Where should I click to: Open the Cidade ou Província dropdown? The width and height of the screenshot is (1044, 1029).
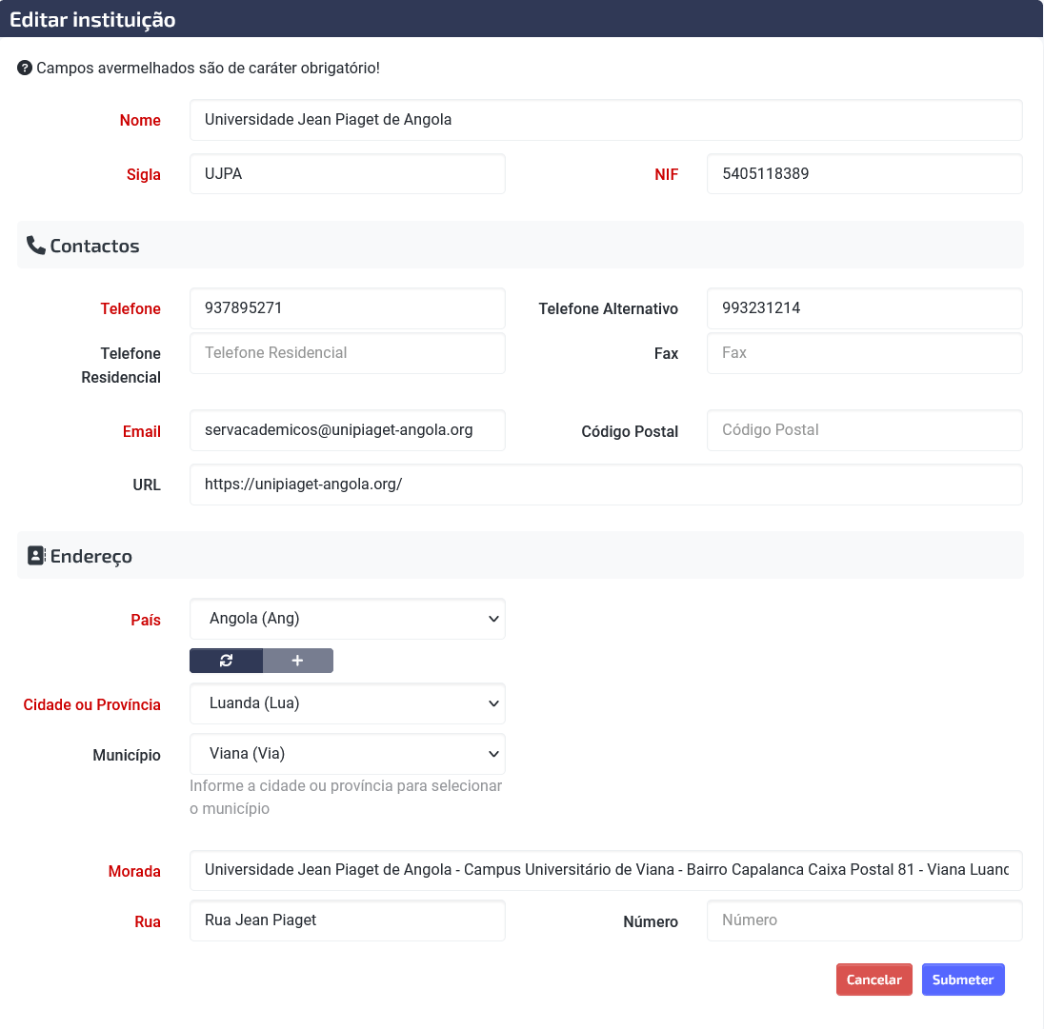point(348,703)
